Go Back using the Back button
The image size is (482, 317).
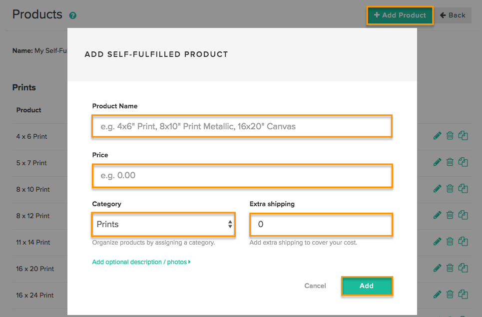click(x=453, y=15)
